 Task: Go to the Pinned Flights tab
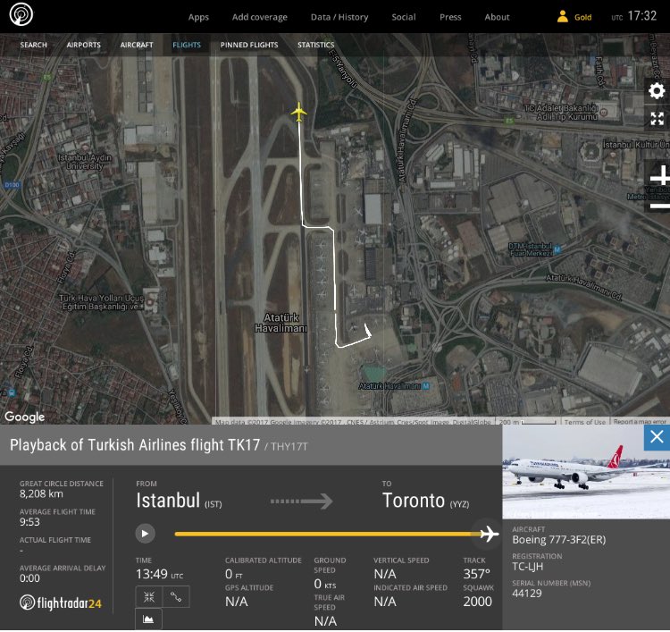coord(249,45)
